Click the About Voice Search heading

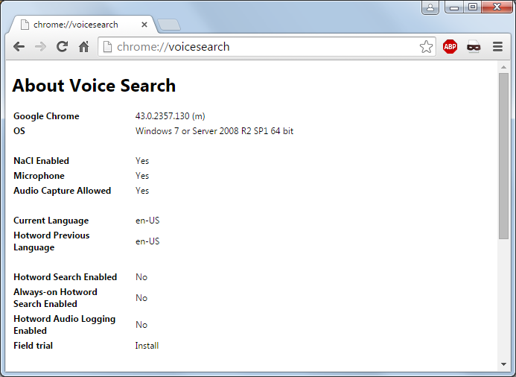pos(94,86)
